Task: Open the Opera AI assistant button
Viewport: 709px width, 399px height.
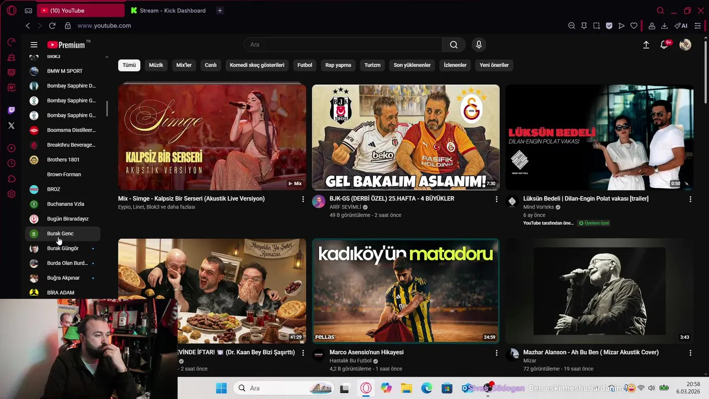Action: pos(681,25)
